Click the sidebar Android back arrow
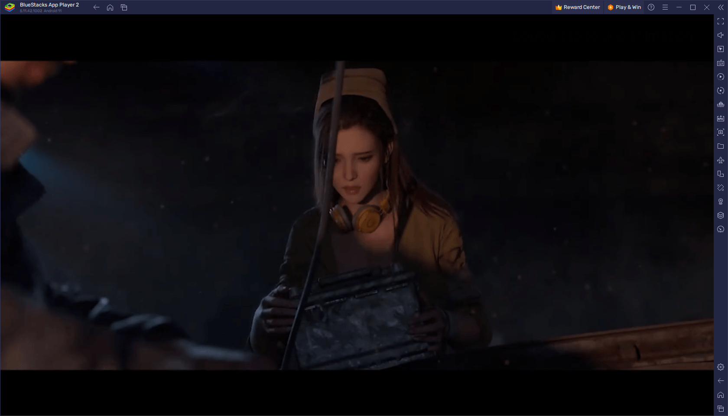This screenshot has width=728, height=416. (721, 381)
